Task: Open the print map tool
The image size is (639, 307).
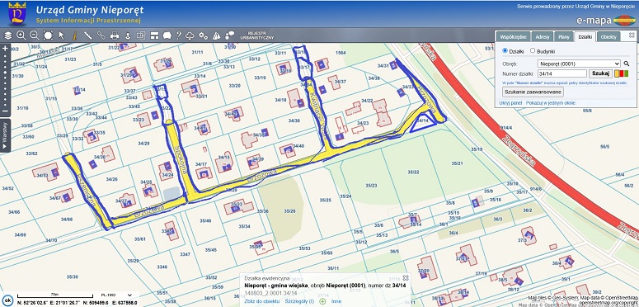Action: pos(115,35)
